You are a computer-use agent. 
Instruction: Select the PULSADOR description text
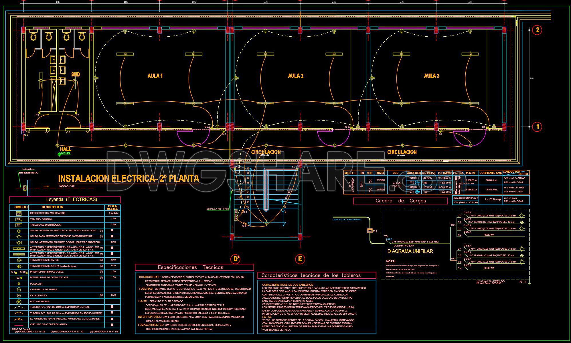point(36,284)
